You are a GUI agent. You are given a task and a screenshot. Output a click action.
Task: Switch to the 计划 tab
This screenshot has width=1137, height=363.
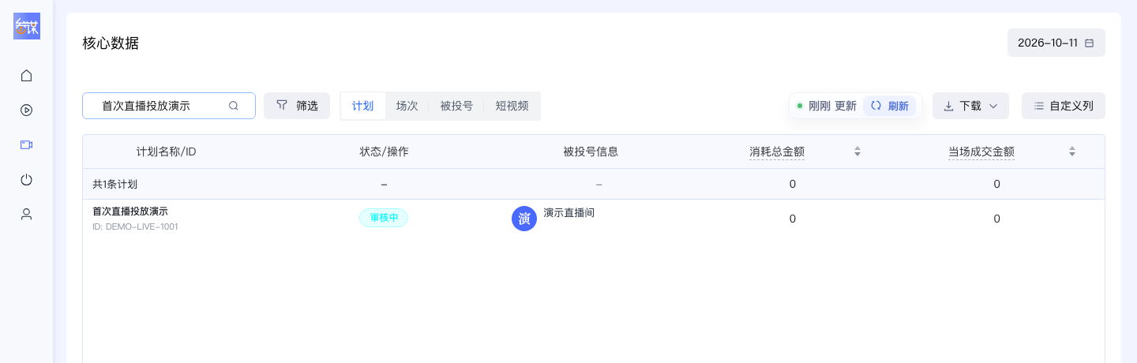point(363,106)
